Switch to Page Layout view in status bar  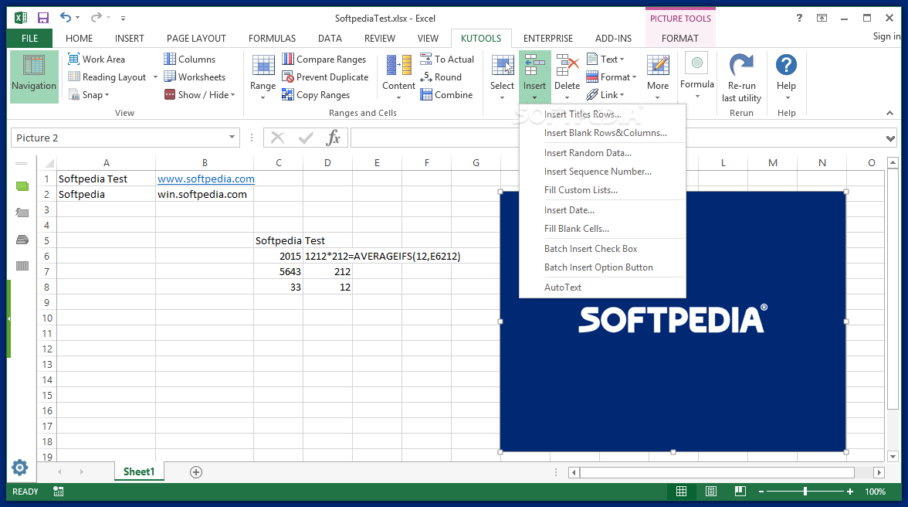pos(711,492)
